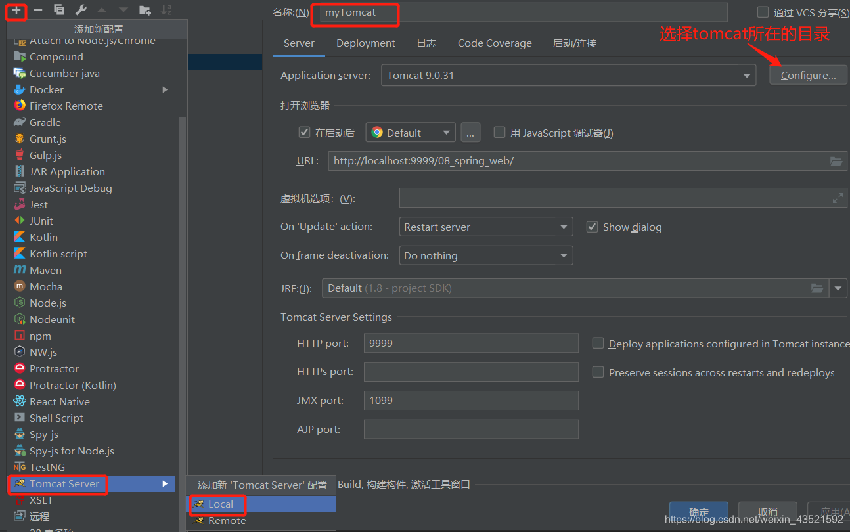The width and height of the screenshot is (850, 532).
Task: Enable Preserve sessions across restarts checkbox
Action: point(598,372)
